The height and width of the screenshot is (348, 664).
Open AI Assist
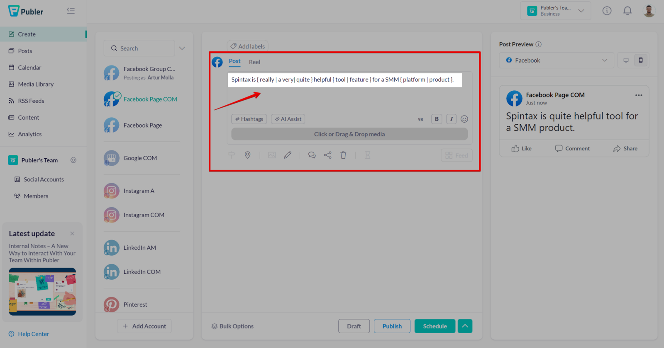point(288,119)
